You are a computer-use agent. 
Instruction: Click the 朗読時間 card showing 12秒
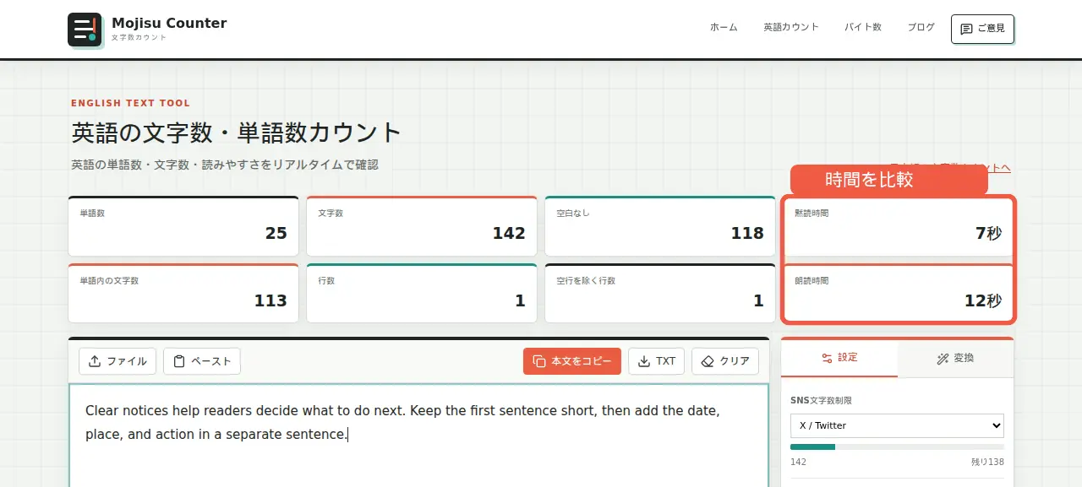(x=899, y=294)
